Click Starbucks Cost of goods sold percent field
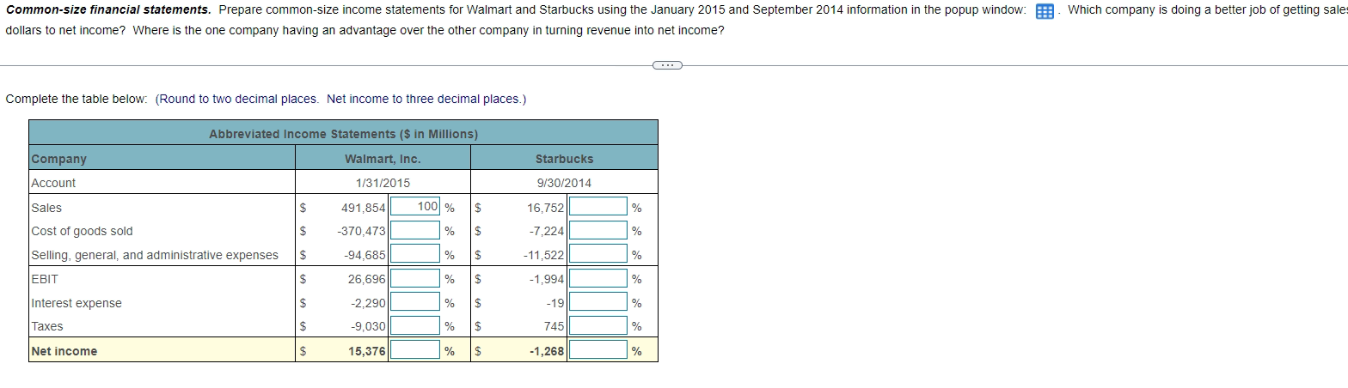The height and width of the screenshot is (388, 1348). 597,230
